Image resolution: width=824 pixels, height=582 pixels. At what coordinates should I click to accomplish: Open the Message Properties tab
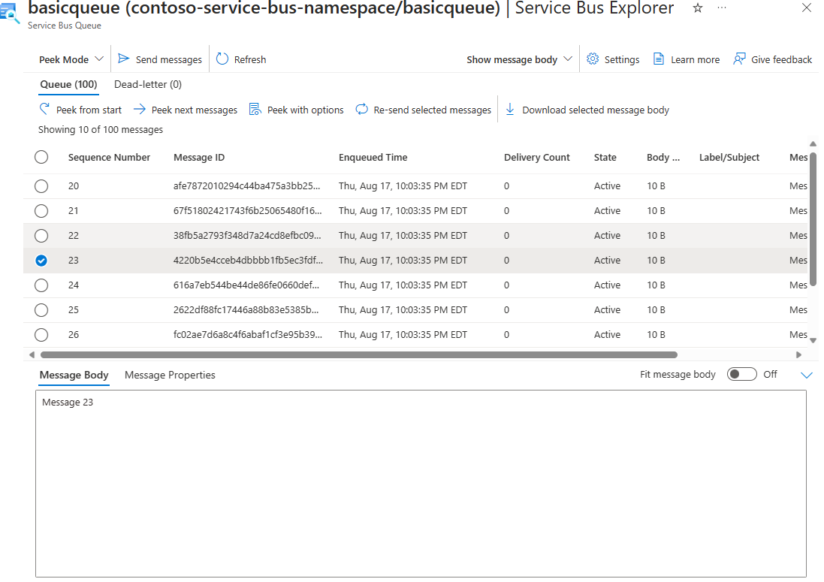click(x=170, y=375)
